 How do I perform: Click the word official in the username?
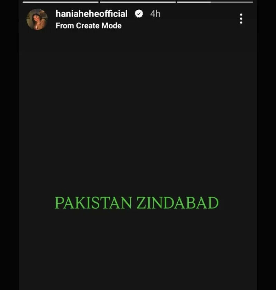tap(111, 14)
